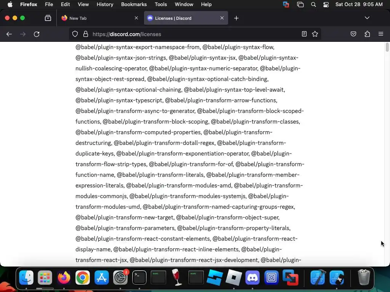The height and width of the screenshot is (292, 390).
Task: Launch Google Chrome from the Dock
Action: click(x=83, y=277)
